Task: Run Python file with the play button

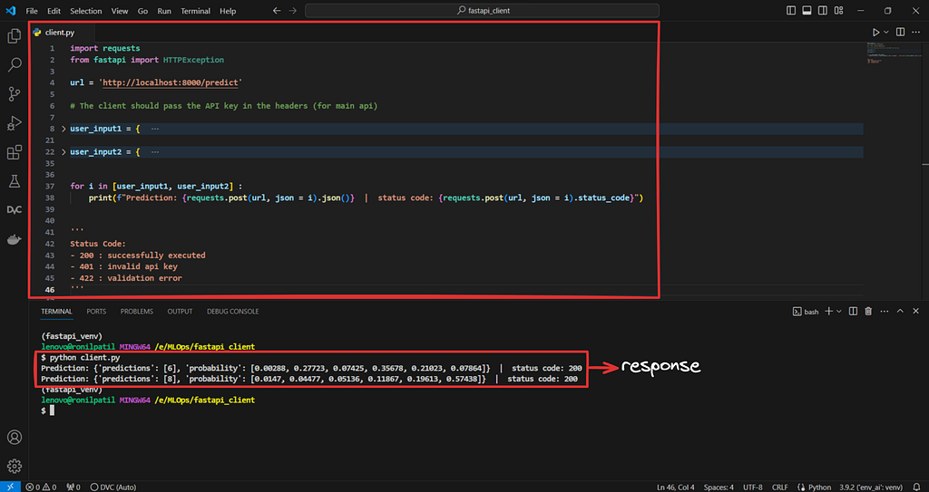Action: (x=875, y=32)
